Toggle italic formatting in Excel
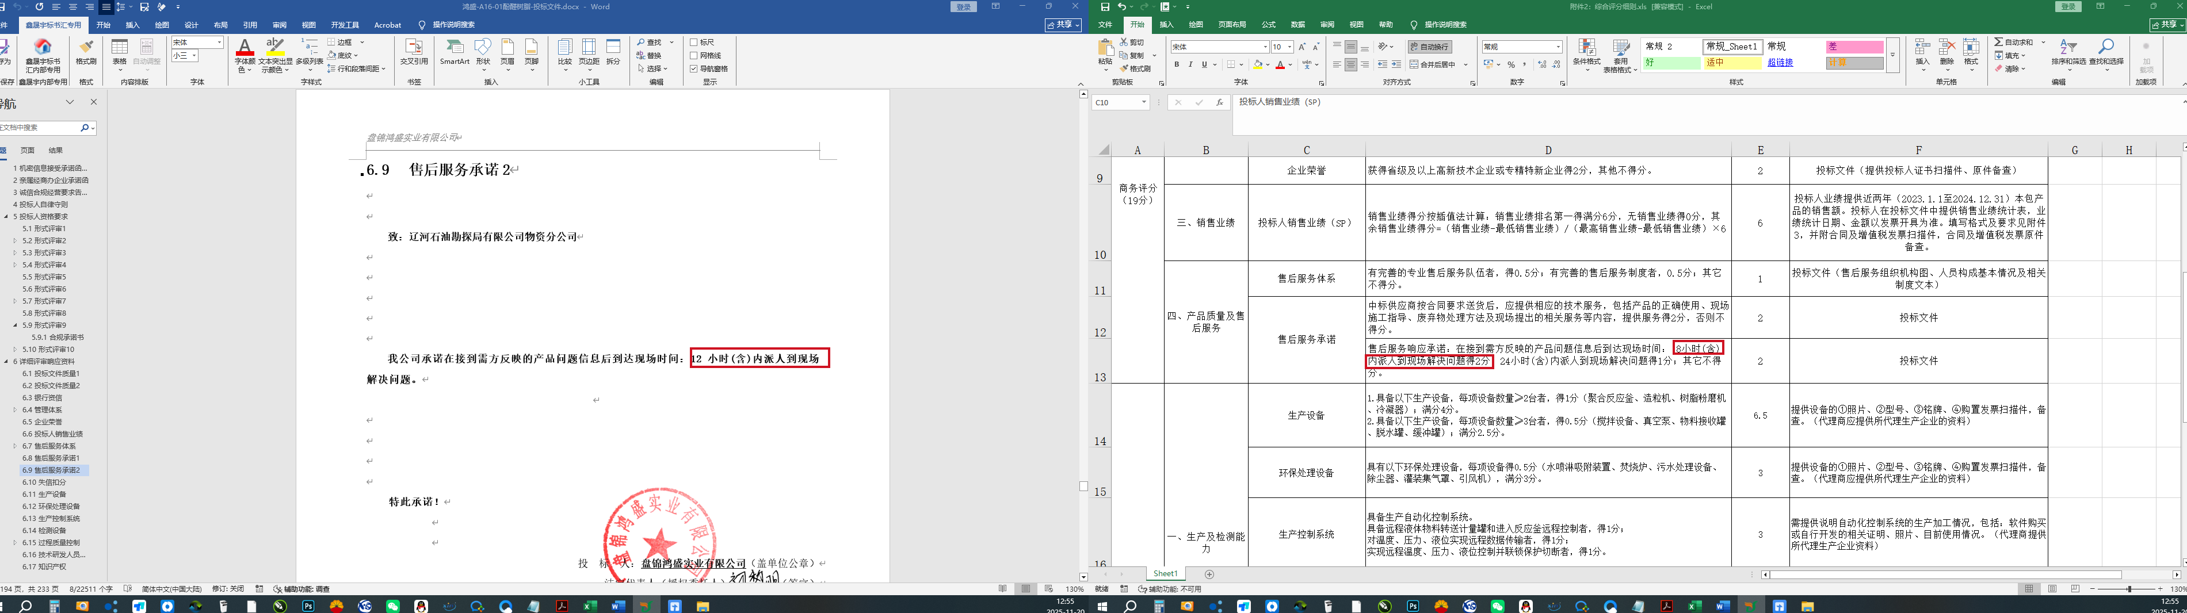 click(x=1190, y=64)
